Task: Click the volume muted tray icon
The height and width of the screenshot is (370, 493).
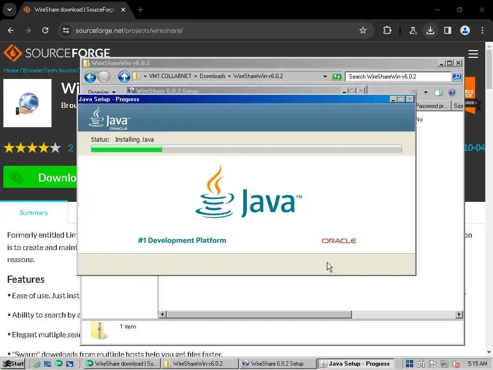Action: click(456, 364)
